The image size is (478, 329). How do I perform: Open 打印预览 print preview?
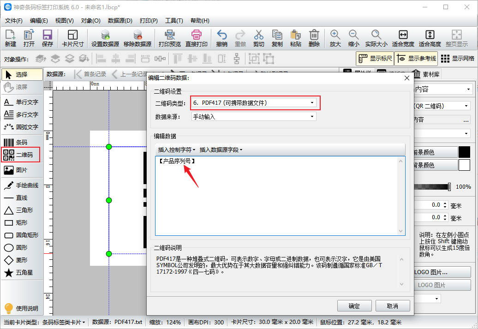pyautogui.click(x=170, y=38)
